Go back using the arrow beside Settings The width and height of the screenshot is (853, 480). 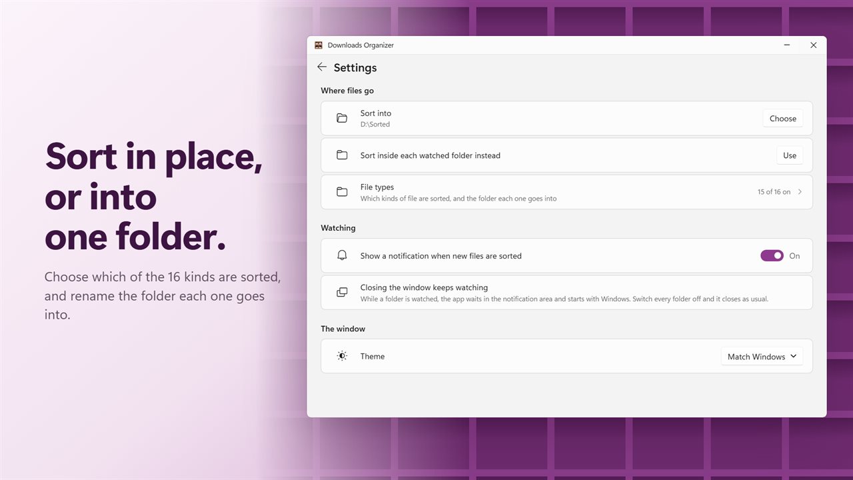pyautogui.click(x=322, y=67)
